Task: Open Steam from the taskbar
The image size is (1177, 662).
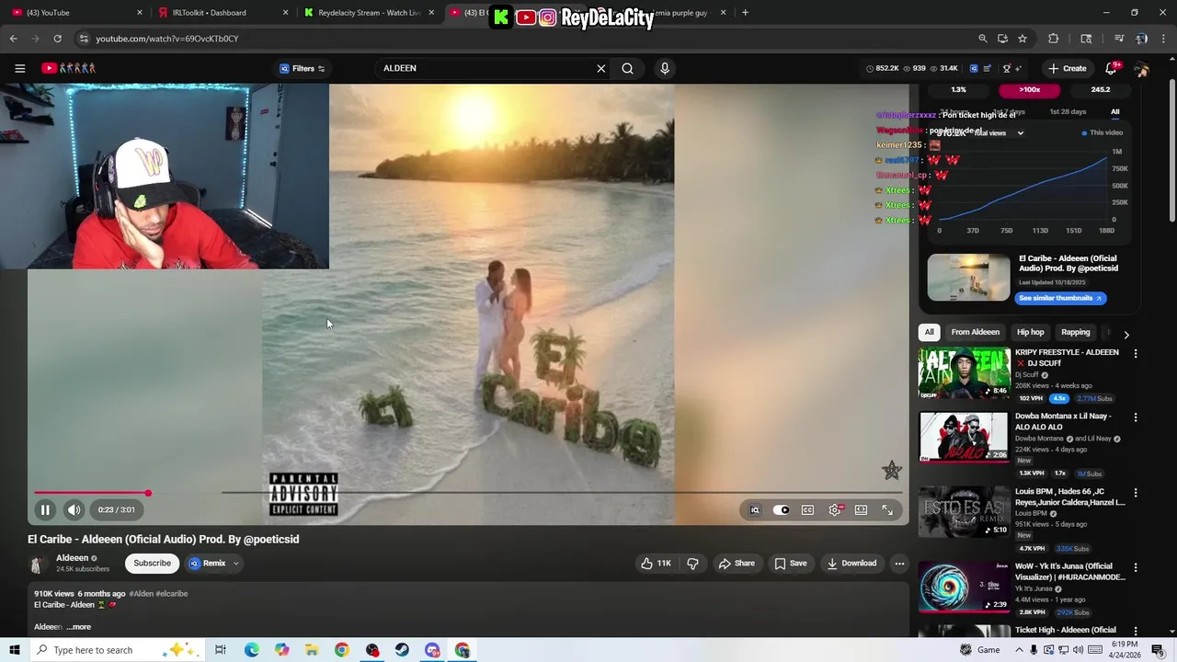Action: click(402, 650)
